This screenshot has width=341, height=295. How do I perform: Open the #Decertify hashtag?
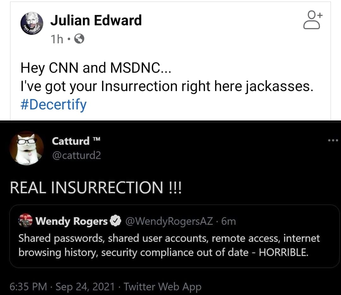(x=53, y=104)
